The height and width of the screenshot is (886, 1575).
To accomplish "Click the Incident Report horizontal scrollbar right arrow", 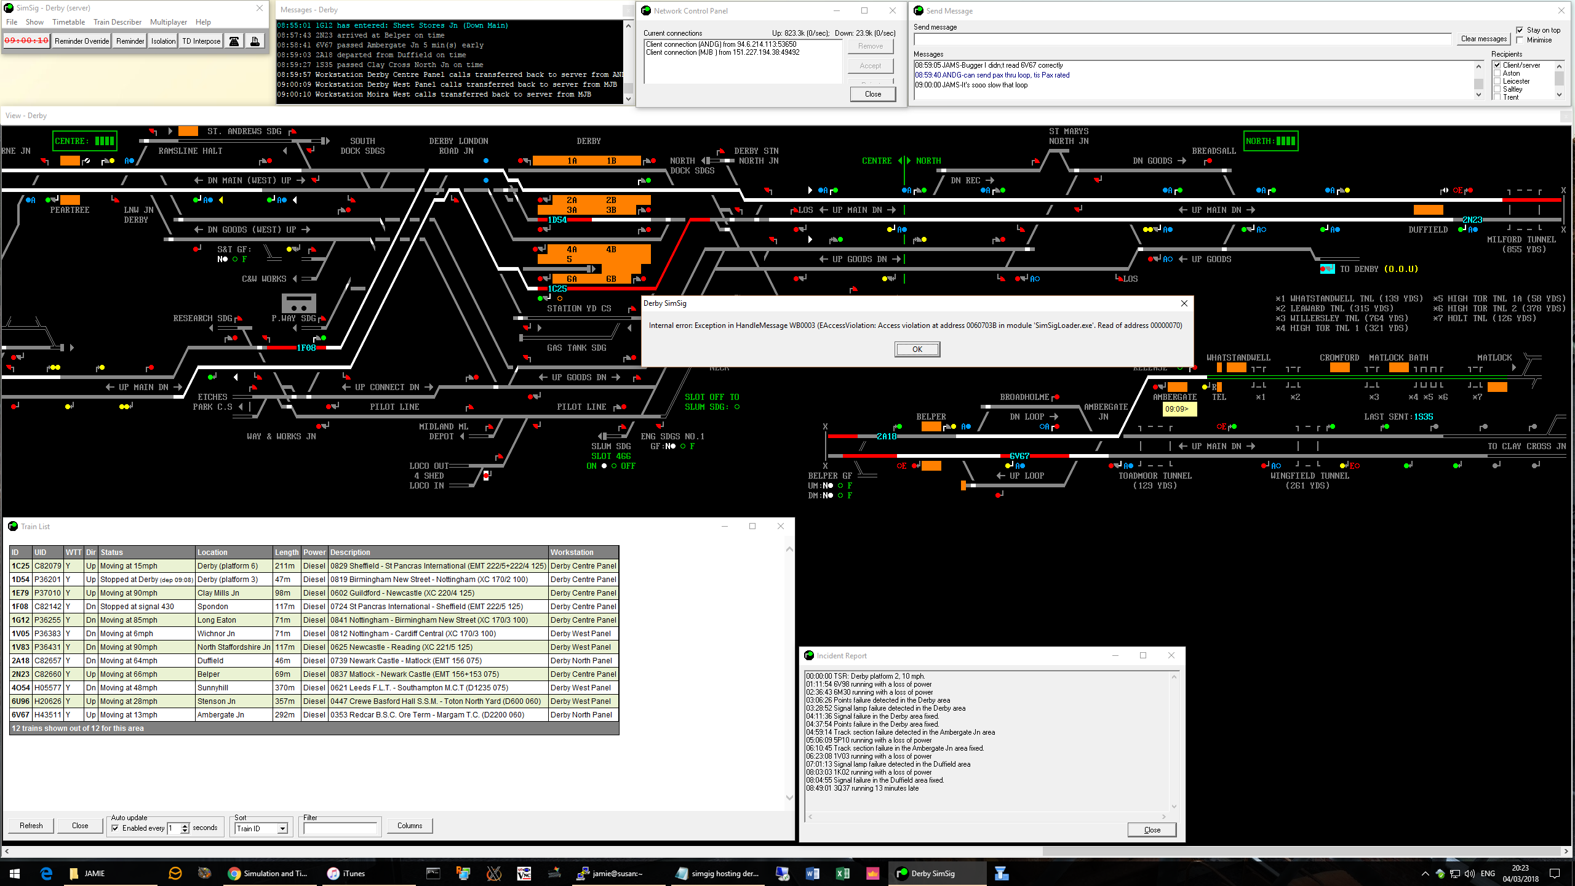I will (1164, 817).
